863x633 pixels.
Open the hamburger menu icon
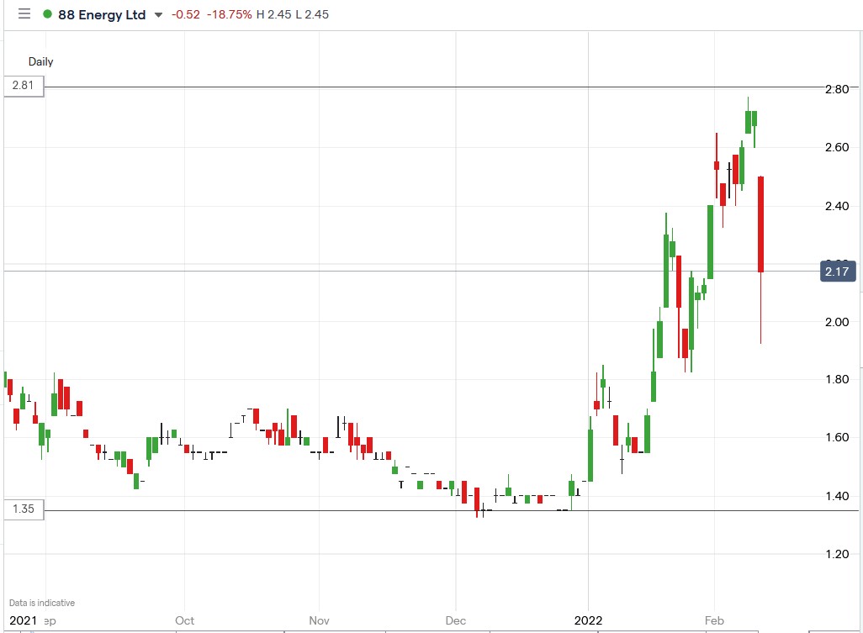pos(24,13)
